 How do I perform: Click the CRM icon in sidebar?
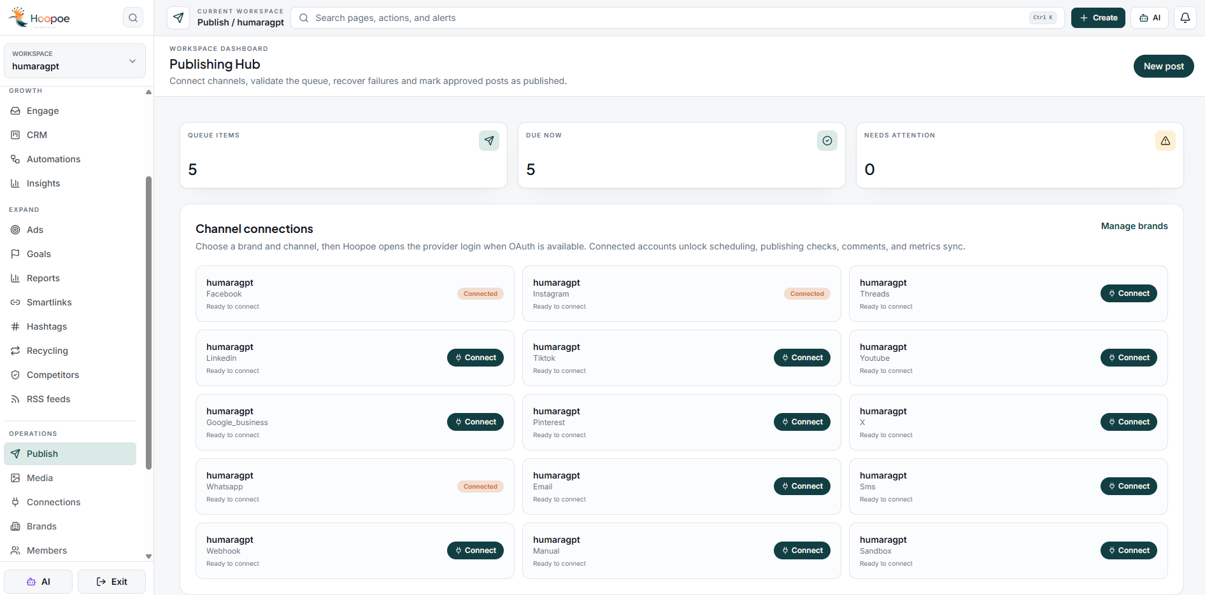[15, 135]
